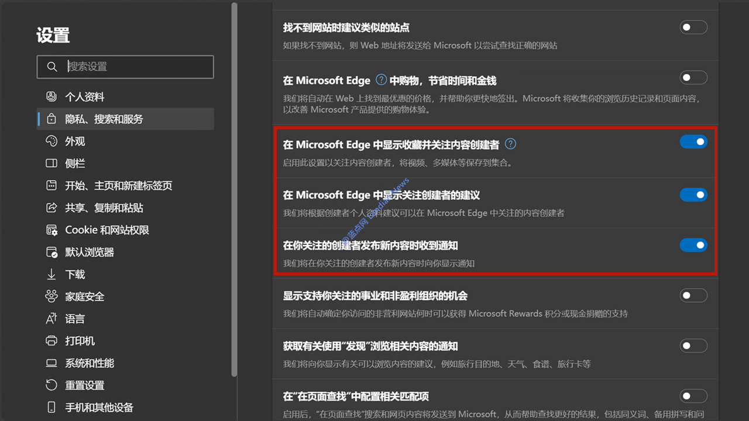Open 家庭安全 settings
The height and width of the screenshot is (421, 749).
point(125,296)
